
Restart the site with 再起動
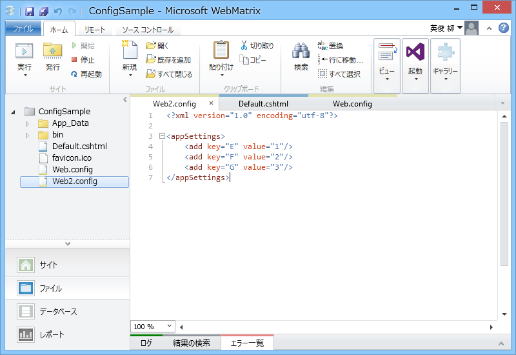pos(86,74)
